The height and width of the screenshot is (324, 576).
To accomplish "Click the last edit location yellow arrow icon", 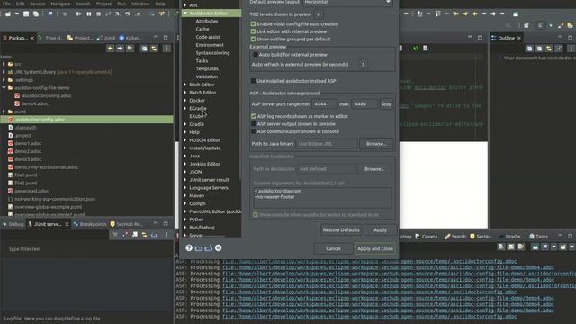I will pyautogui.click(x=456, y=14).
